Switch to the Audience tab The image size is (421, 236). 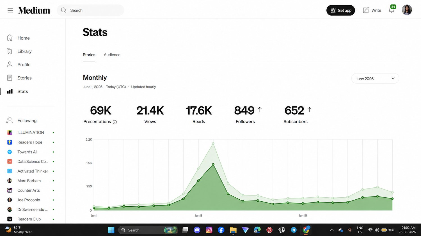pos(112,55)
